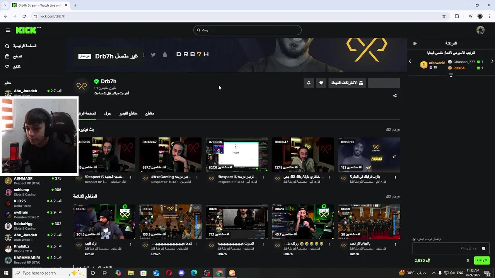Click into the بحث search field
495x278 pixels.
(x=247, y=30)
